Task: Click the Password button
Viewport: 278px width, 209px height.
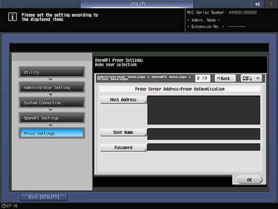Action: [124, 148]
